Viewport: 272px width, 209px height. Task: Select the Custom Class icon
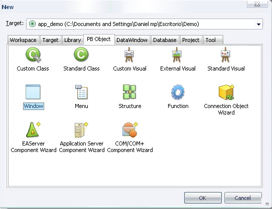[x=33, y=55]
